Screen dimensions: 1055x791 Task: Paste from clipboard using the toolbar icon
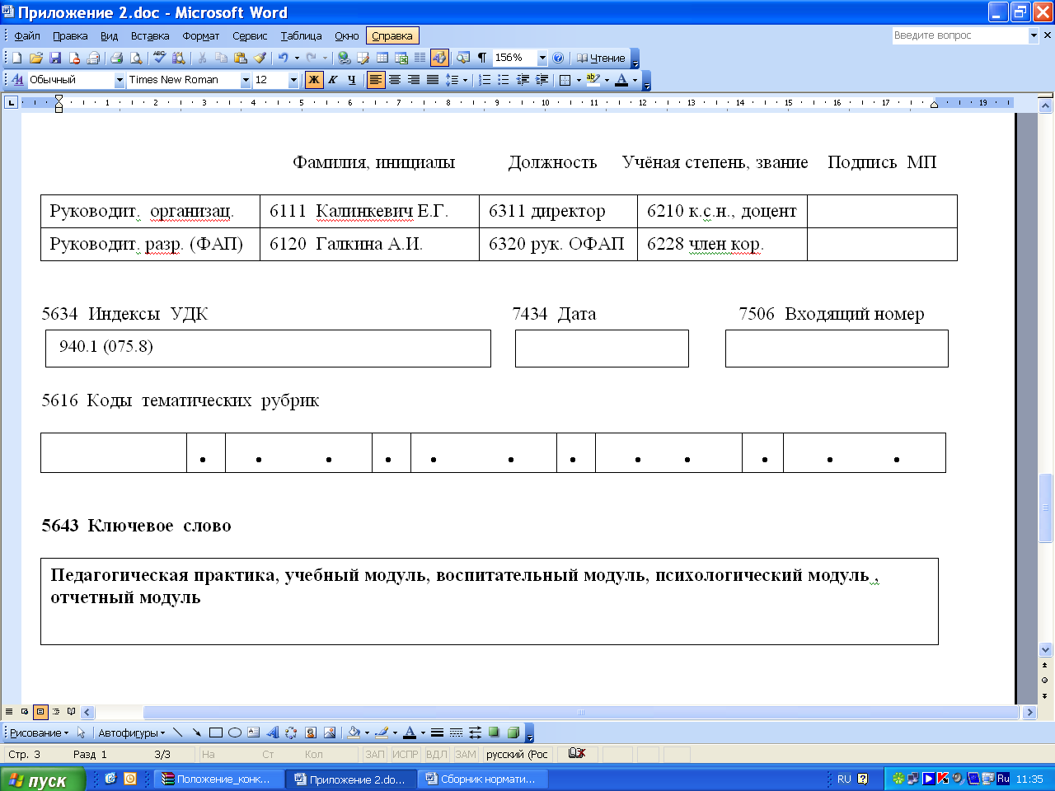(x=241, y=58)
